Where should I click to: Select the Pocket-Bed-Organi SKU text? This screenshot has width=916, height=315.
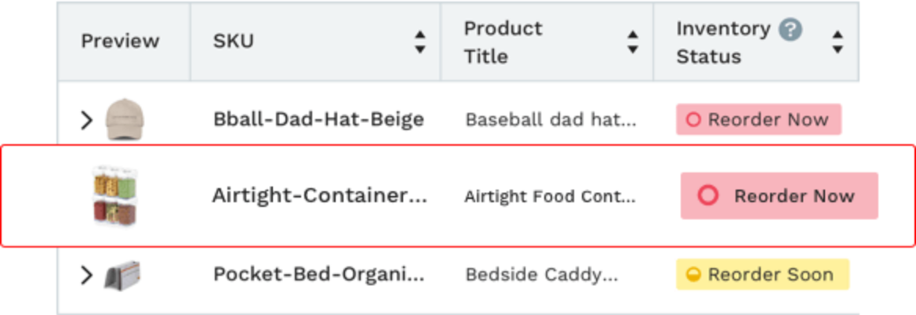coord(319,274)
